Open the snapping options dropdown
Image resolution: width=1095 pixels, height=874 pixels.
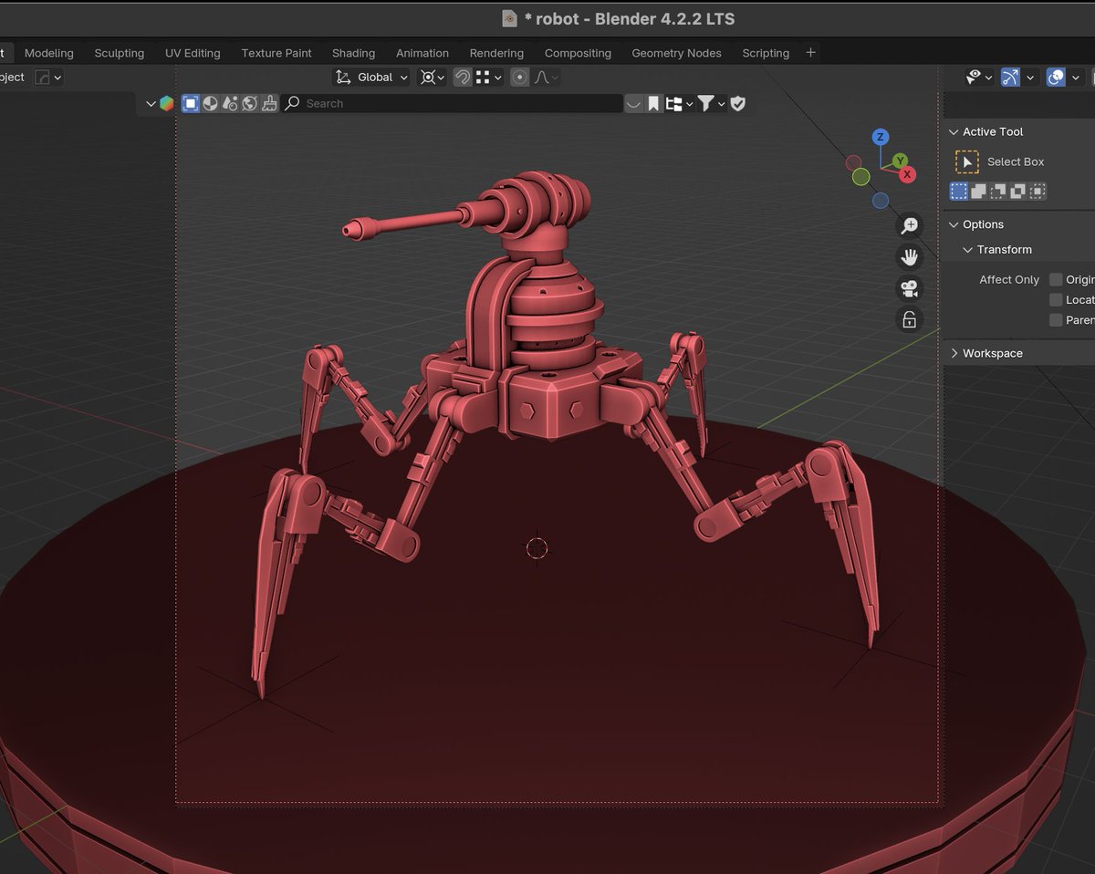pyautogui.click(x=488, y=78)
